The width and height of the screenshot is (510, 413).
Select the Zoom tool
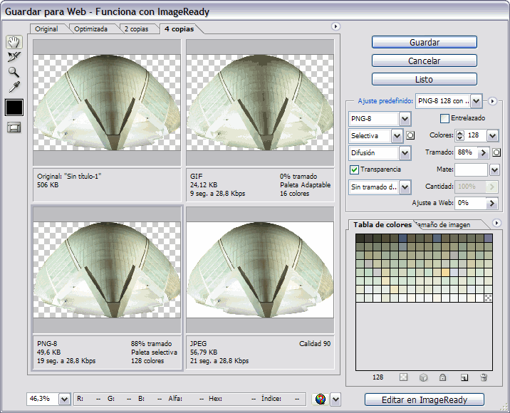click(14, 72)
